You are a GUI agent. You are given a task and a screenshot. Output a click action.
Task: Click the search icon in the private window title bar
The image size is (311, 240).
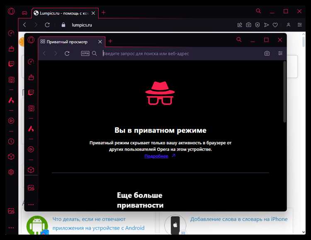(239, 39)
